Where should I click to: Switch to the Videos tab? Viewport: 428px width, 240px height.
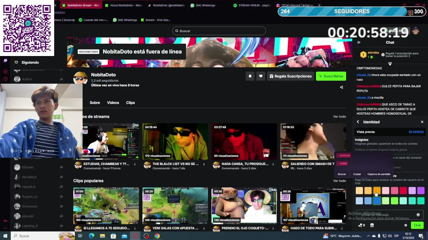click(113, 103)
